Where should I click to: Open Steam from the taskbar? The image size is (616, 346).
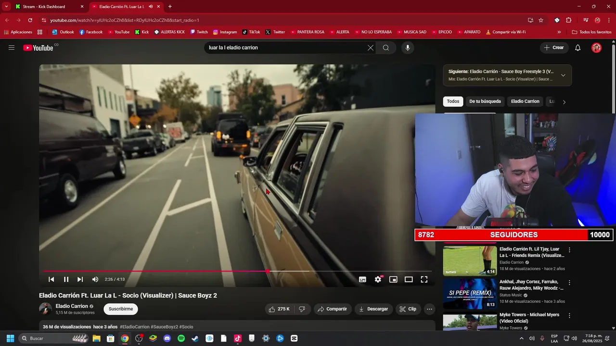[195, 338]
